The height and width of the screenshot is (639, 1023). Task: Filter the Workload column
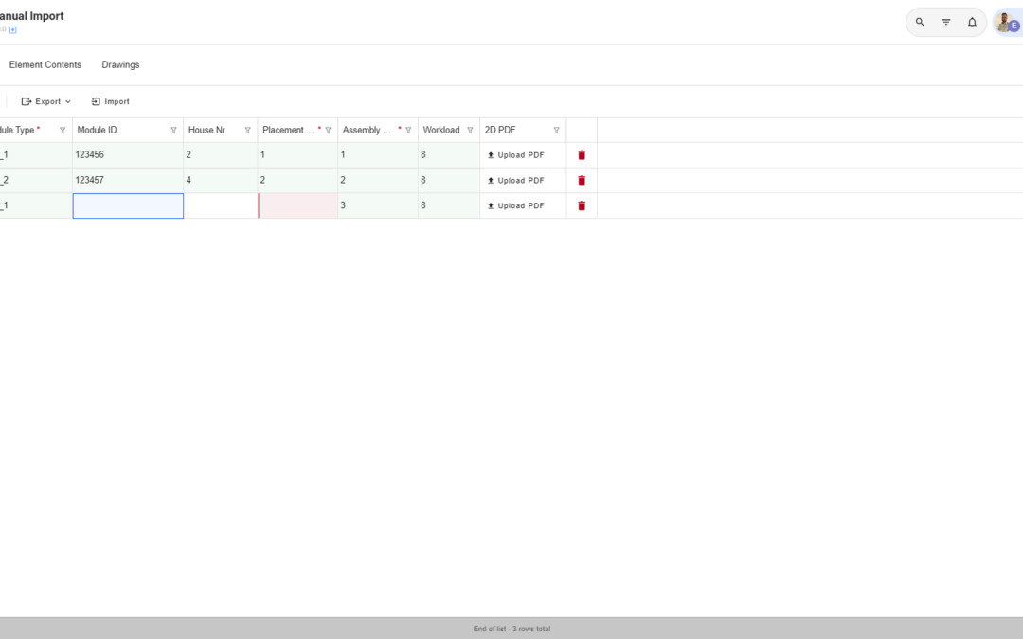(x=470, y=131)
